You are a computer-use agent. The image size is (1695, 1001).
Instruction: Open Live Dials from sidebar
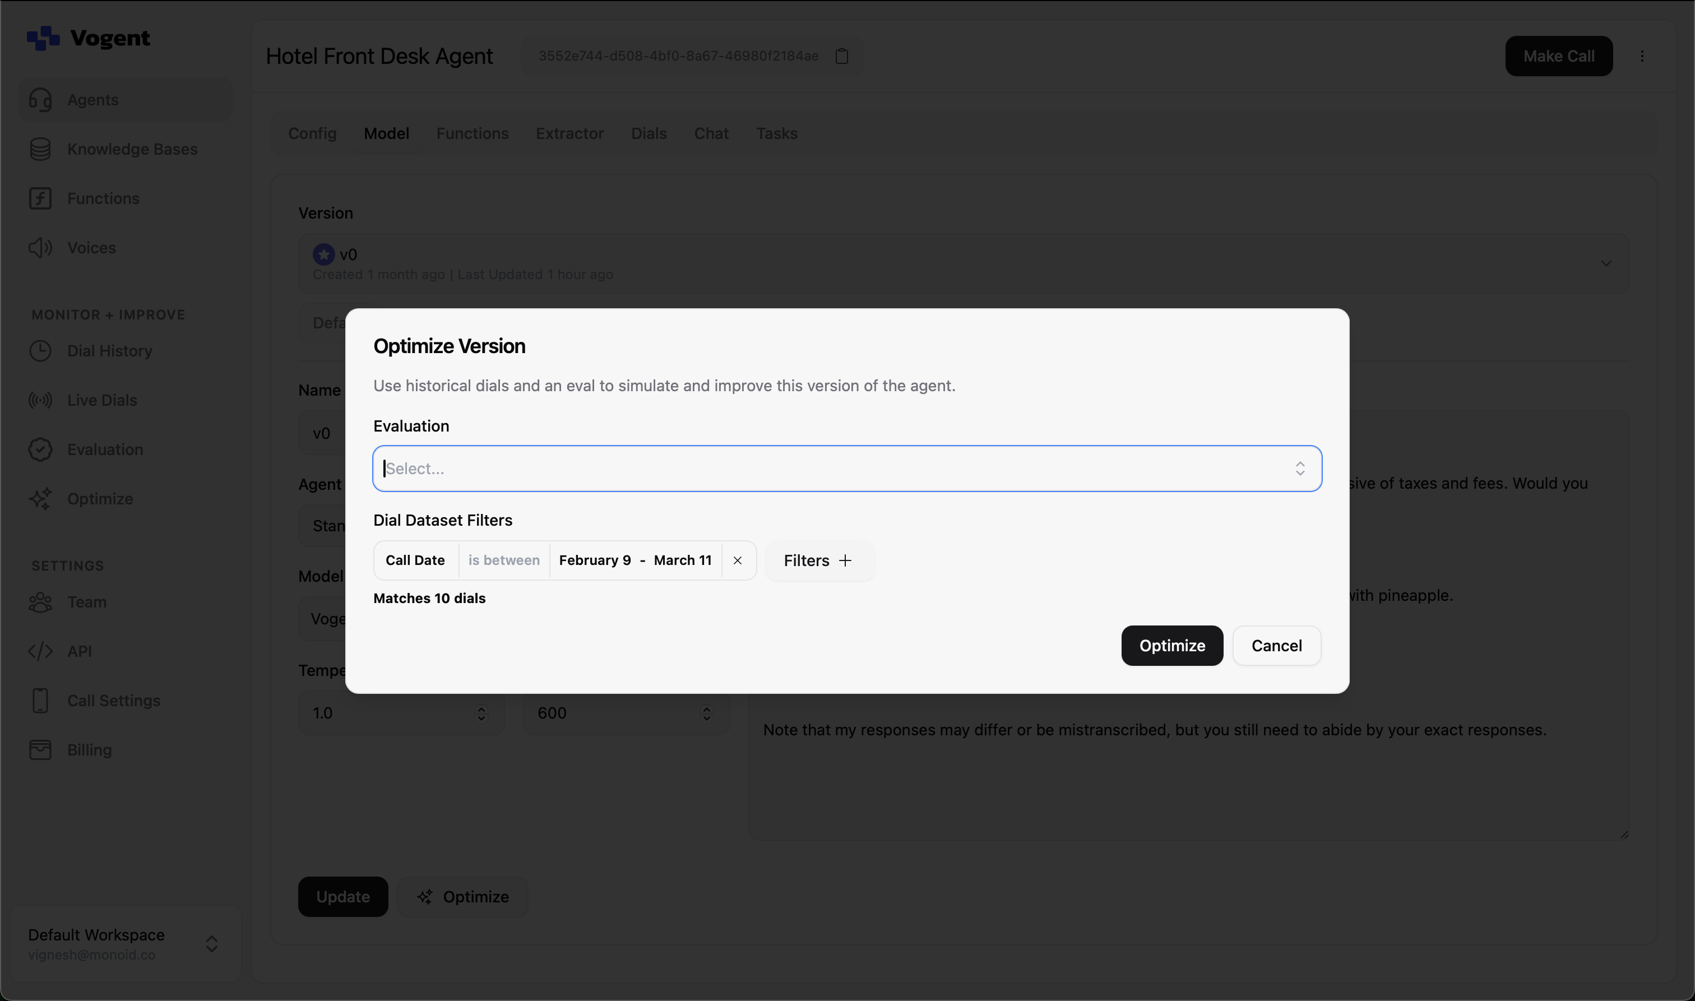[x=102, y=400]
